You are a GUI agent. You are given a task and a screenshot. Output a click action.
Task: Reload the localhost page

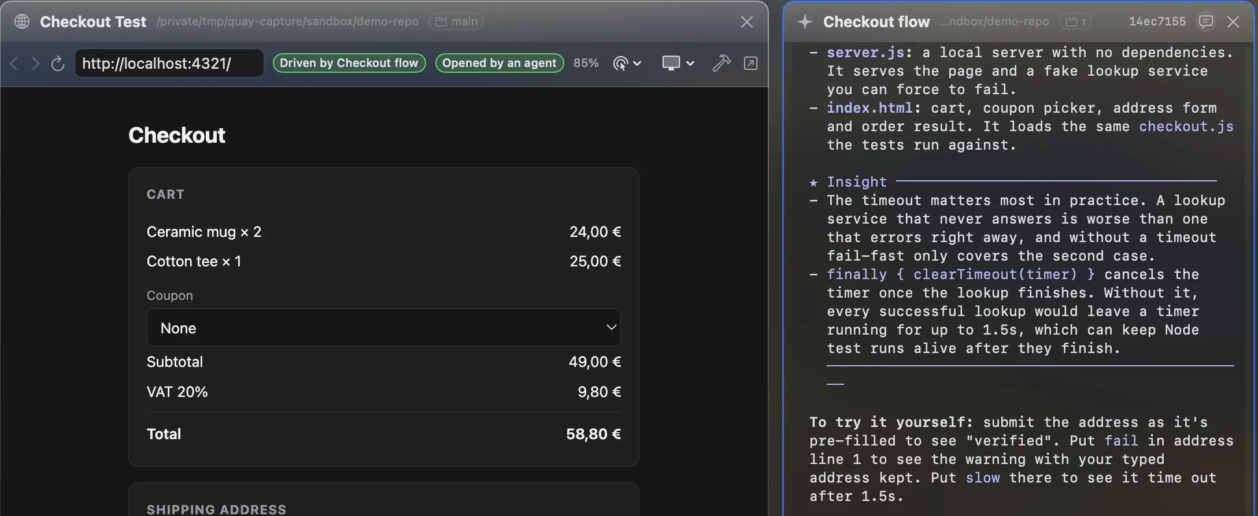coord(57,63)
